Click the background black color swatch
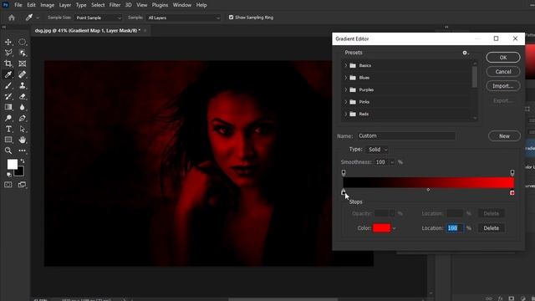 pyautogui.click(x=20, y=171)
